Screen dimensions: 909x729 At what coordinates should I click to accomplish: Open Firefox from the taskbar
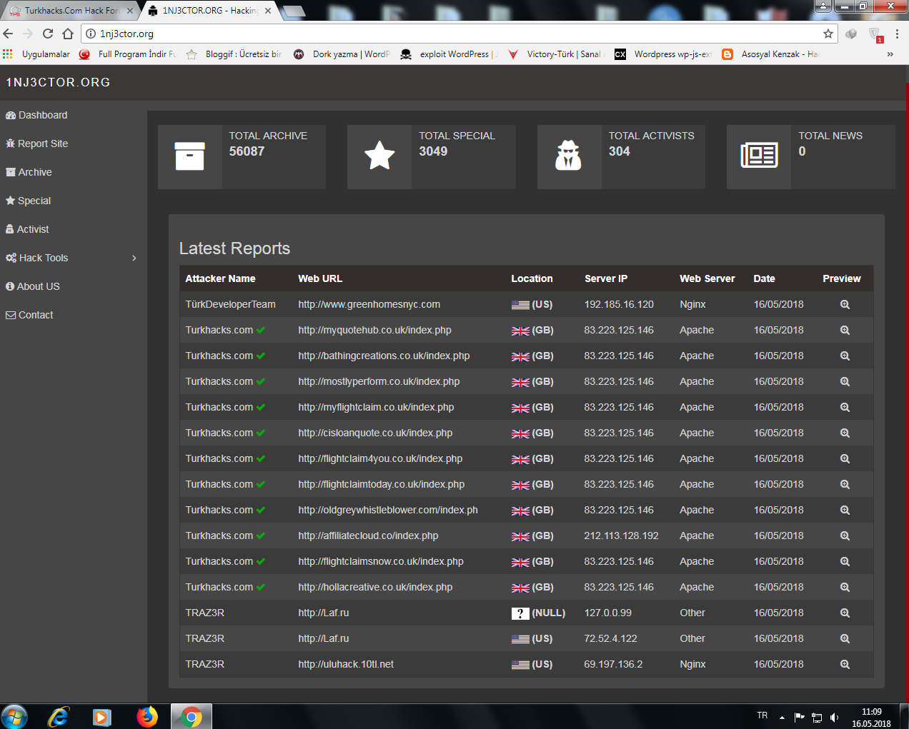tap(147, 716)
